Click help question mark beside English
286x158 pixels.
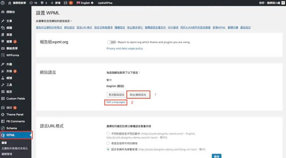[92, 3]
